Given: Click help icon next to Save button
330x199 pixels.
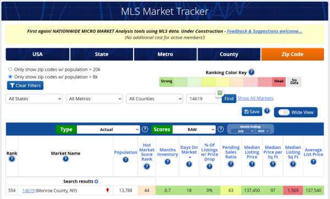Looking at the screenshot, I should [x=267, y=111].
